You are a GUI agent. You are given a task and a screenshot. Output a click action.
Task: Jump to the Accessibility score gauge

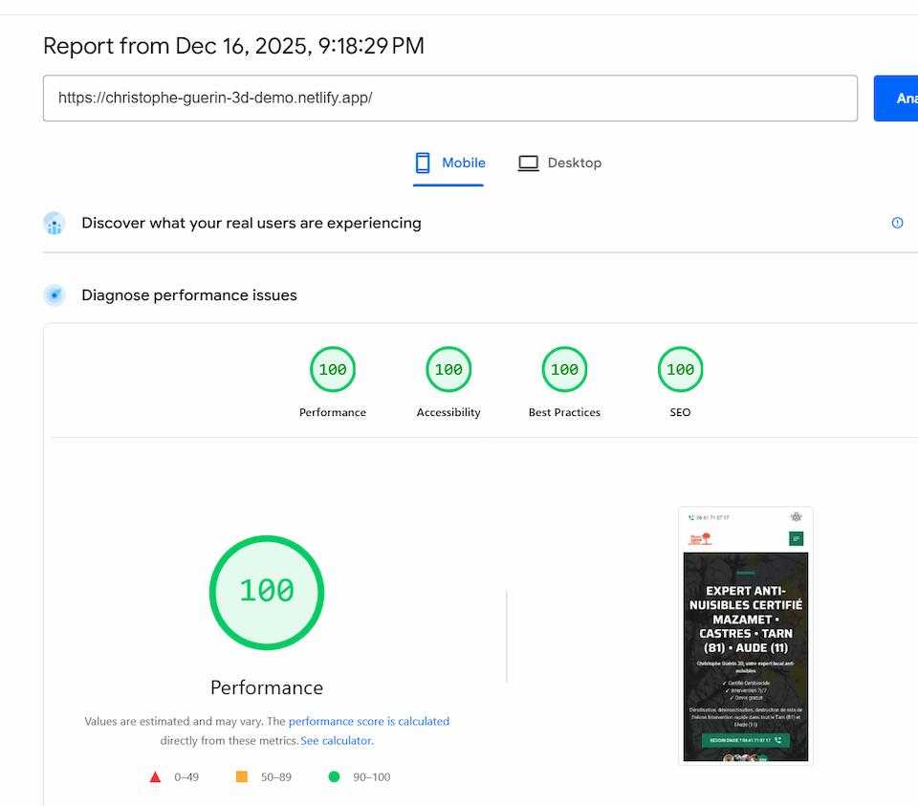pos(448,370)
